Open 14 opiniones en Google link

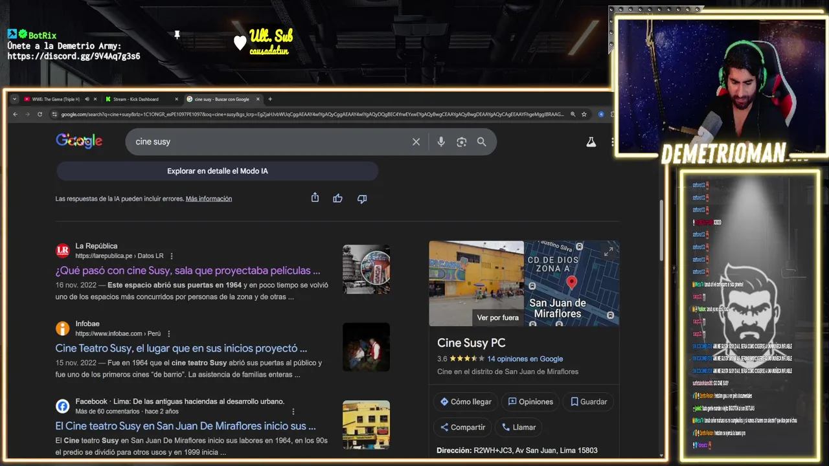pyautogui.click(x=525, y=359)
